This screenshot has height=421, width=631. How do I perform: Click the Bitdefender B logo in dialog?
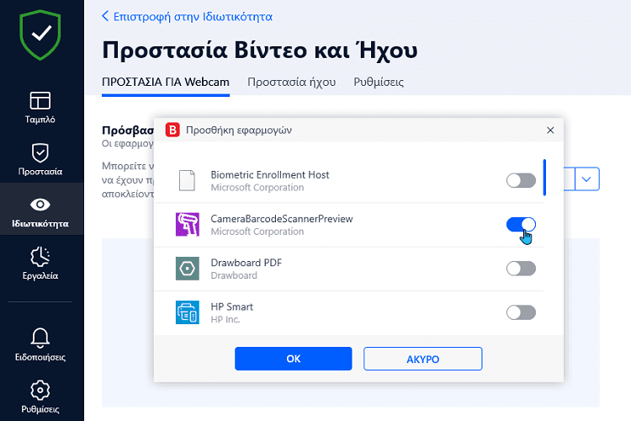click(172, 131)
